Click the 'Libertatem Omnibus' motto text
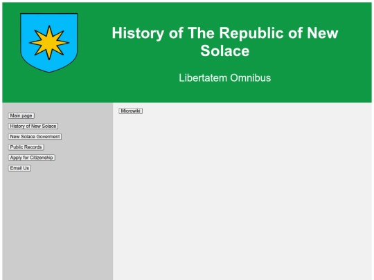The image size is (374, 280). pos(225,78)
